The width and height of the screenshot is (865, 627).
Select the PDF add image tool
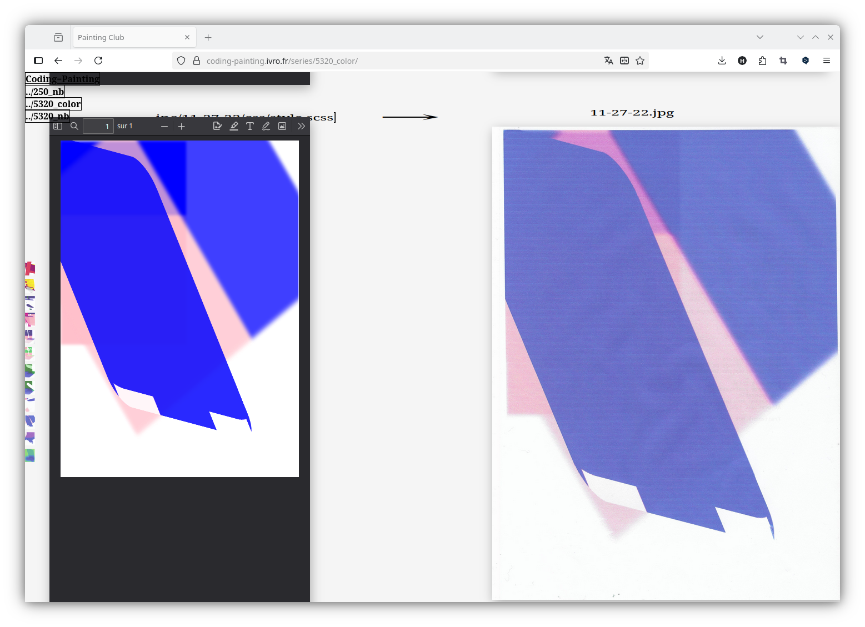point(282,126)
